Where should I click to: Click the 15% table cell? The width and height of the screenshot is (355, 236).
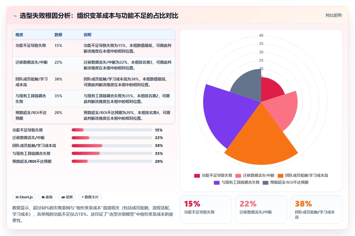(58, 46)
